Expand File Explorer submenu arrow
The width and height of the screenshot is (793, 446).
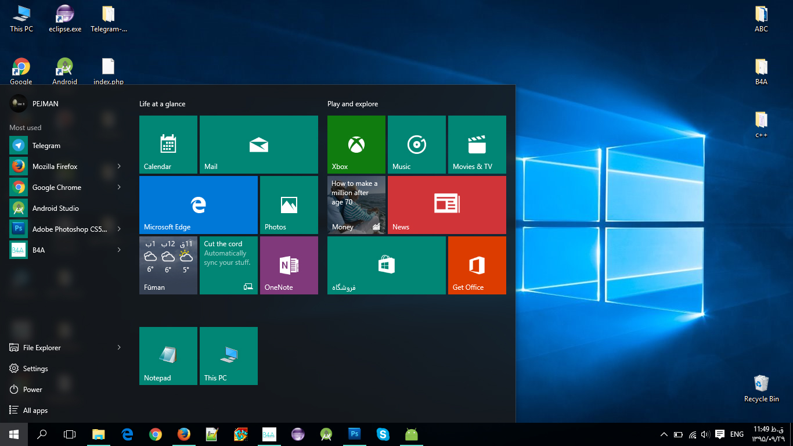click(x=119, y=348)
